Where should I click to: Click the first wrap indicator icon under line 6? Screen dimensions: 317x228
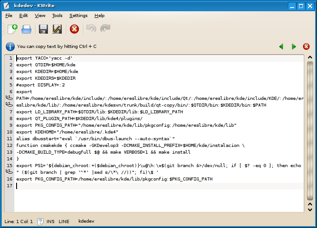[9, 98]
